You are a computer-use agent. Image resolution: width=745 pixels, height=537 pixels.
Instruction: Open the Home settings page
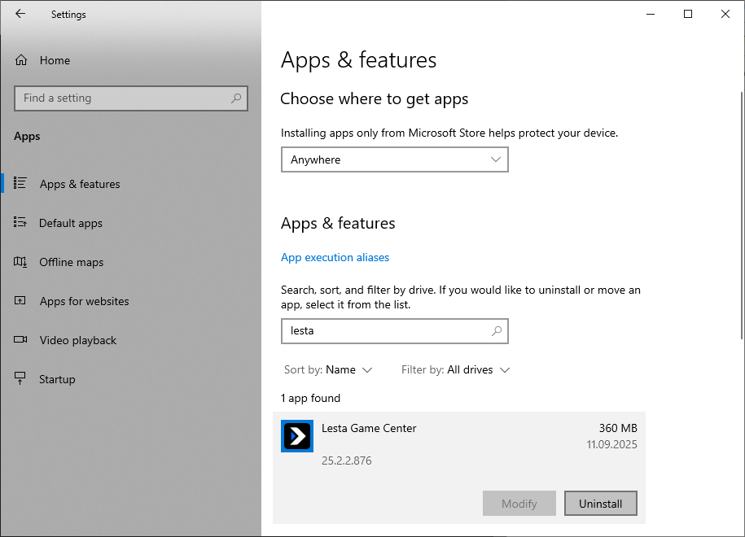click(43, 60)
